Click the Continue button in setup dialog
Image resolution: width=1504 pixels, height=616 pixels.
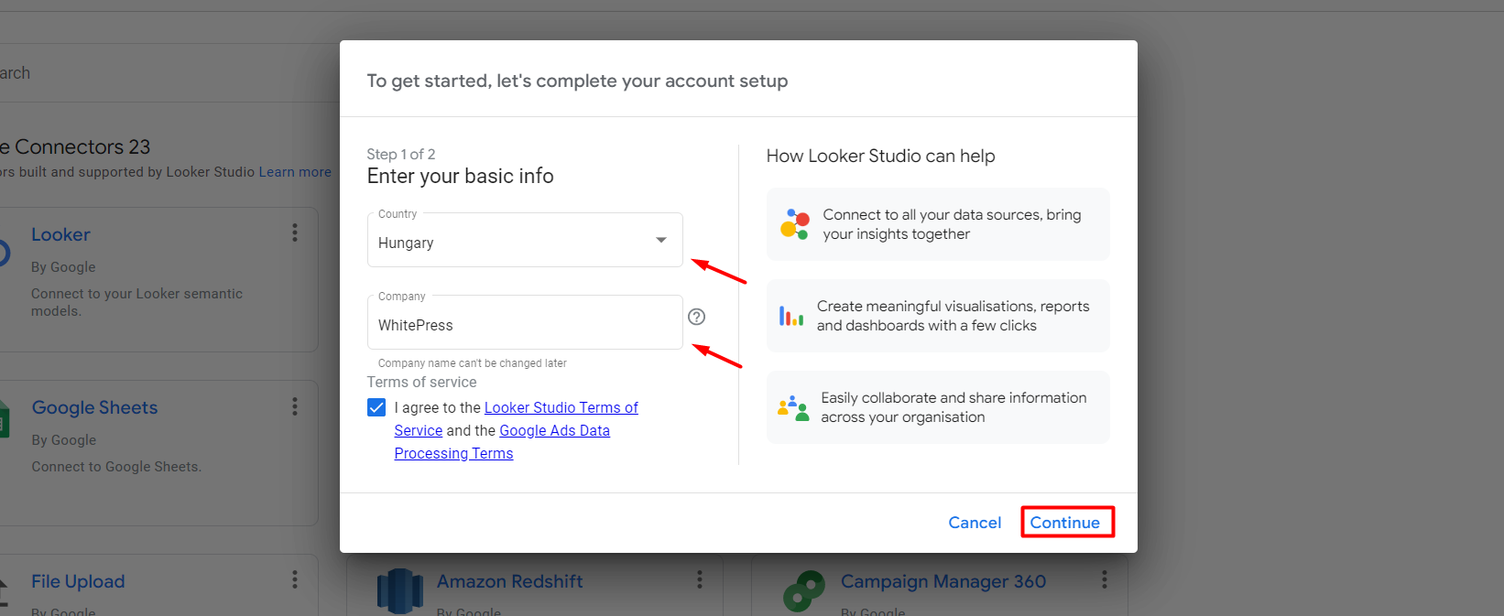[1065, 522]
